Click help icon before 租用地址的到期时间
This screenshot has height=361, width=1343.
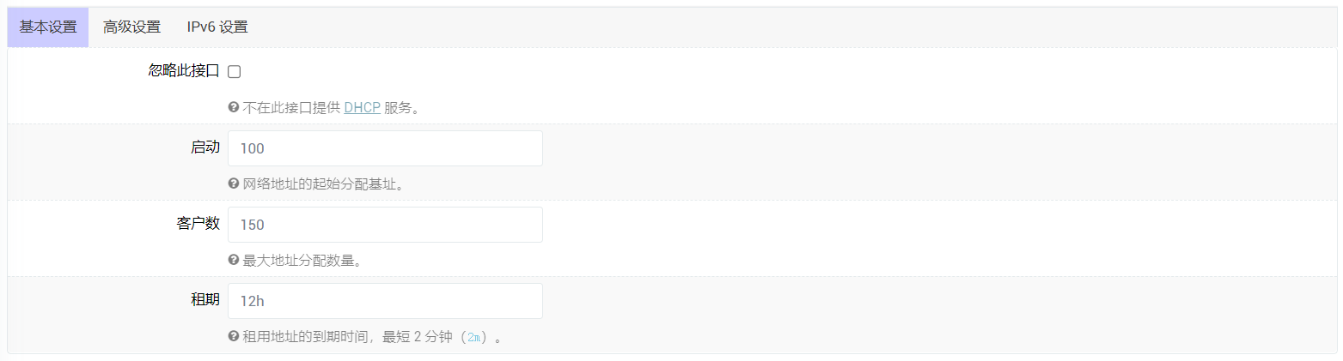[233, 337]
